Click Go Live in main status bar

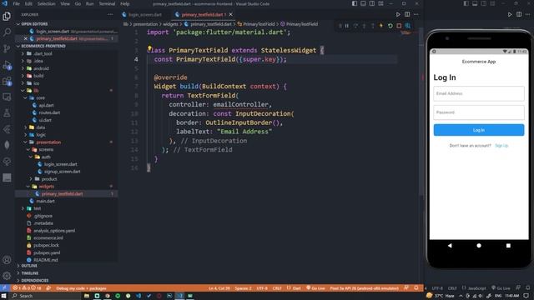(315, 288)
